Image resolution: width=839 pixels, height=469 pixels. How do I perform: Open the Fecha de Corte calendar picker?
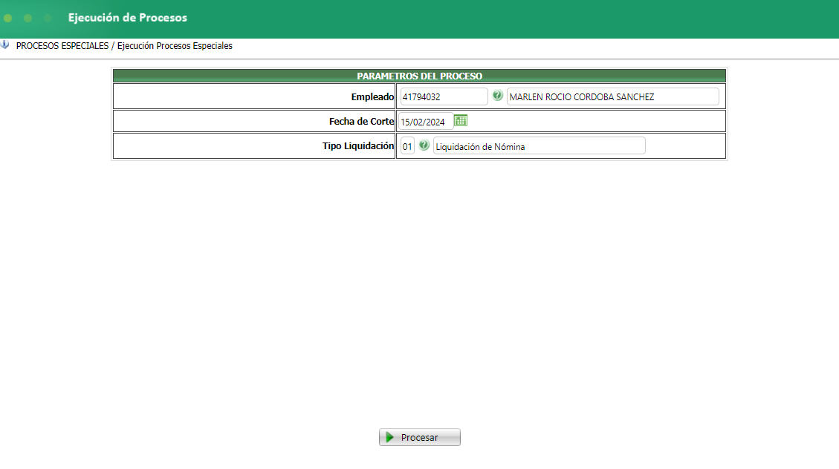(x=461, y=121)
